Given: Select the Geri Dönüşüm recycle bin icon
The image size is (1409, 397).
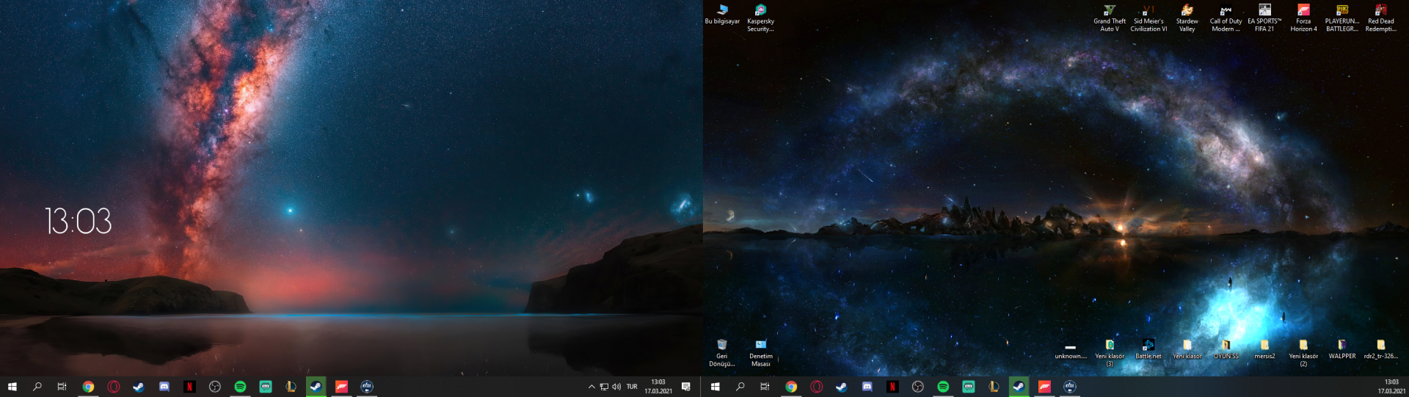Looking at the screenshot, I should click(x=722, y=353).
